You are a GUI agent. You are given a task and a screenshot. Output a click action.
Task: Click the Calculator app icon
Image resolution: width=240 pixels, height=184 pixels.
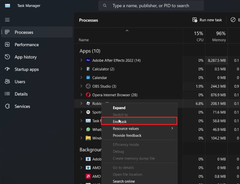88,69
